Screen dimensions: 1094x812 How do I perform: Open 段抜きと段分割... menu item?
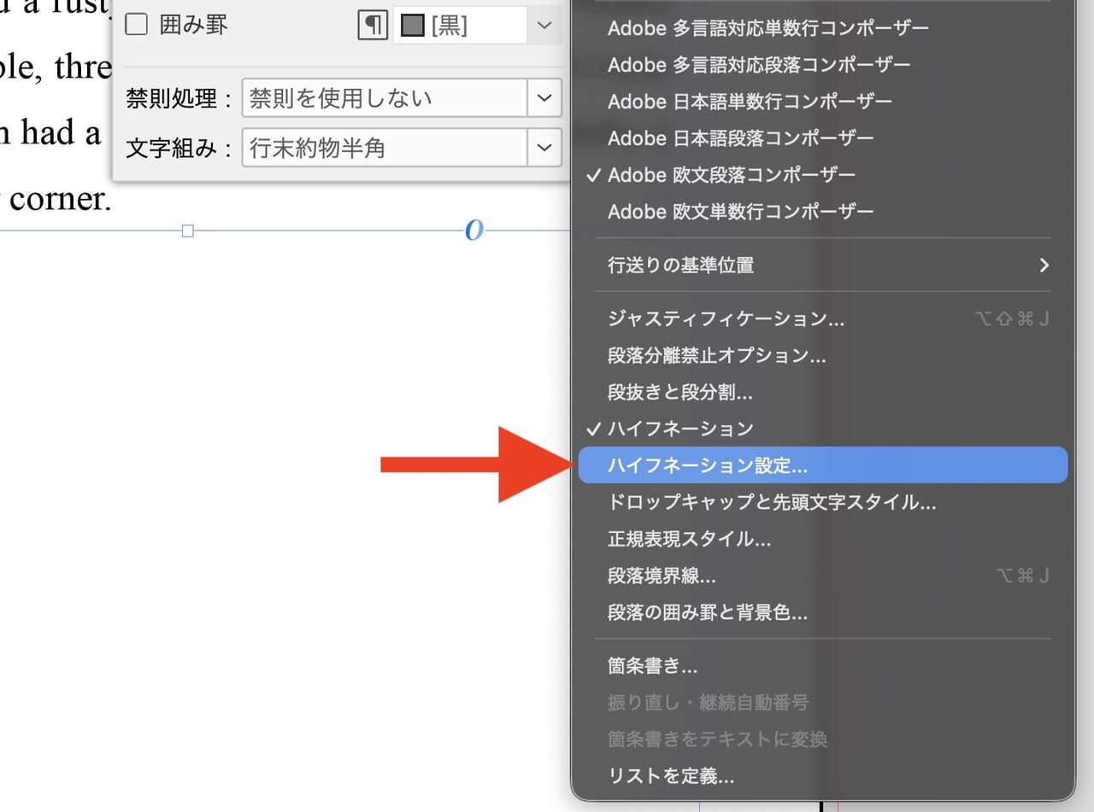coord(823,392)
